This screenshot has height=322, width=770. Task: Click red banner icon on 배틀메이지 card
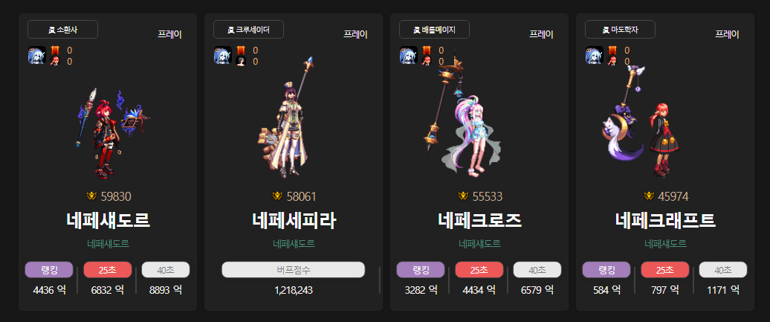pos(427,50)
